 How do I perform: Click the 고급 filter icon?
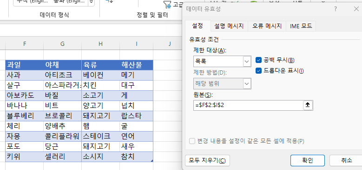pos(167,5)
